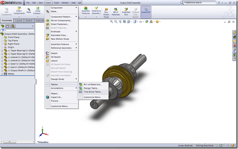Select Top Plane in feature tree
The height and width of the screenshot is (149, 238).
(13, 41)
